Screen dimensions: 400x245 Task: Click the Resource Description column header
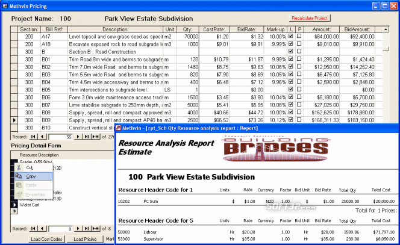[39, 155]
